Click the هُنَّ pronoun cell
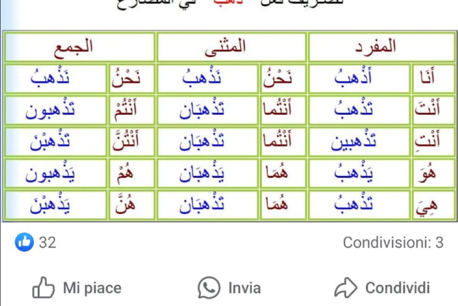The height and width of the screenshot is (306, 458). (x=132, y=205)
